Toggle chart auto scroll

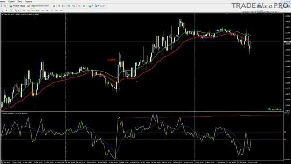(x=79, y=6)
